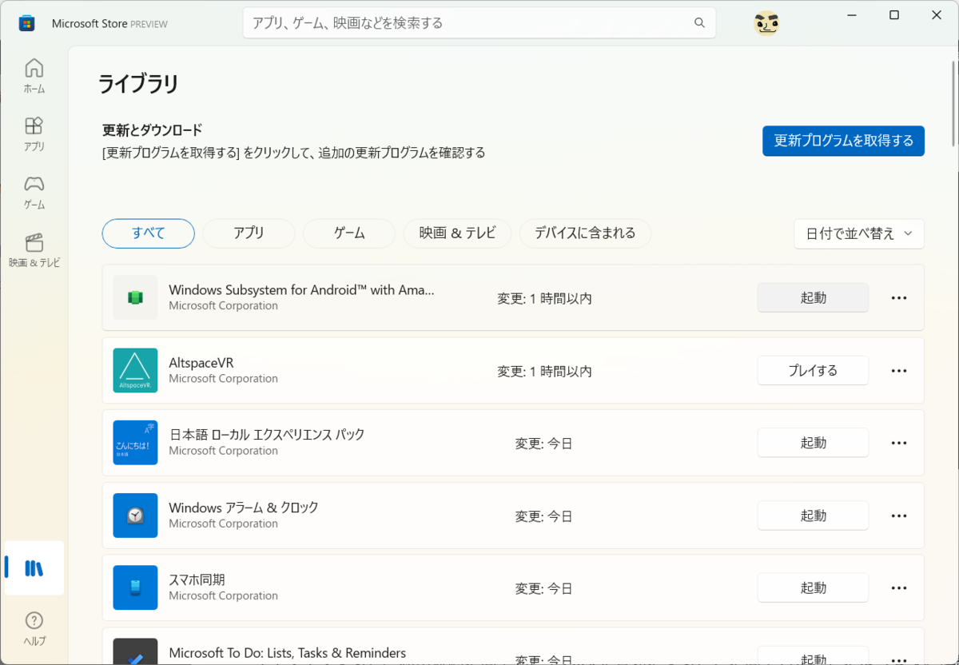The image size is (959, 665).
Task: Select the ゲーム filter tab
Action: [349, 233]
